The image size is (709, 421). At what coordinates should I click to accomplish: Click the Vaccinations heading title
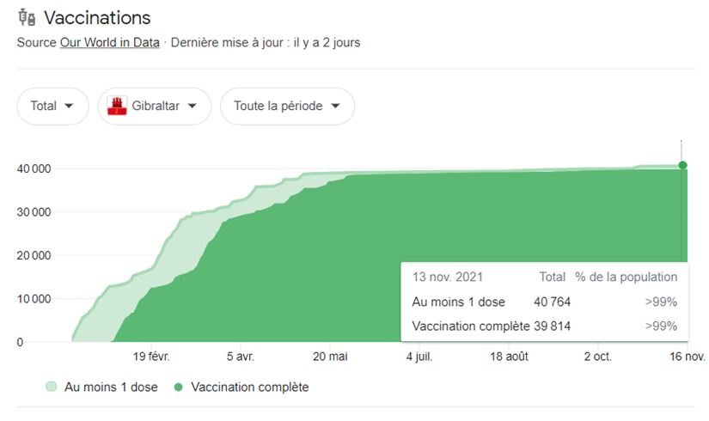coord(96,18)
